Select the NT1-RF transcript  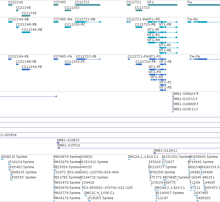[x=153, y=30]
